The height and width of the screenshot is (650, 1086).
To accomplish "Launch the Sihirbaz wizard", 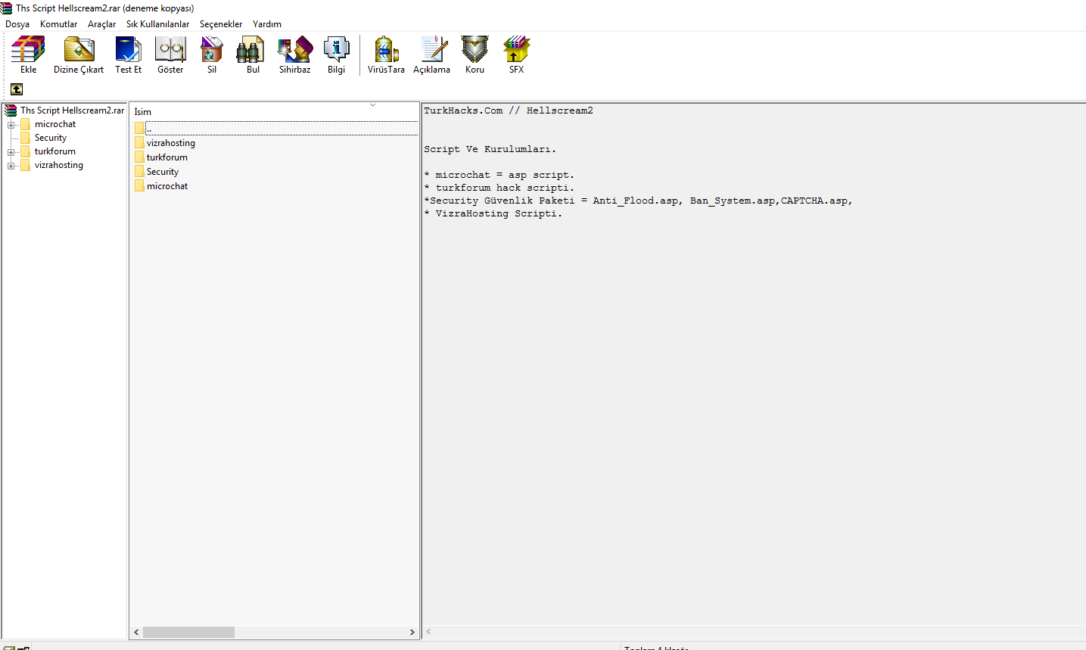I will pyautogui.click(x=294, y=49).
